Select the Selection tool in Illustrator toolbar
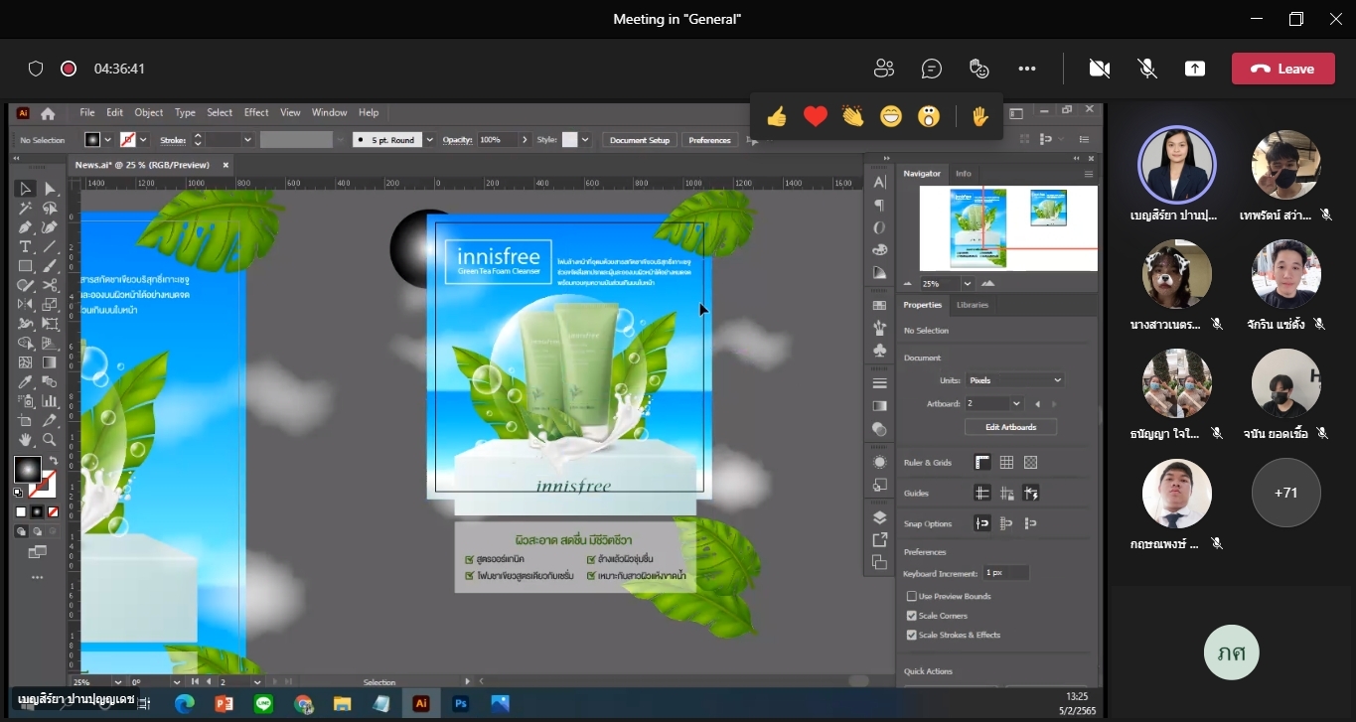 26,189
